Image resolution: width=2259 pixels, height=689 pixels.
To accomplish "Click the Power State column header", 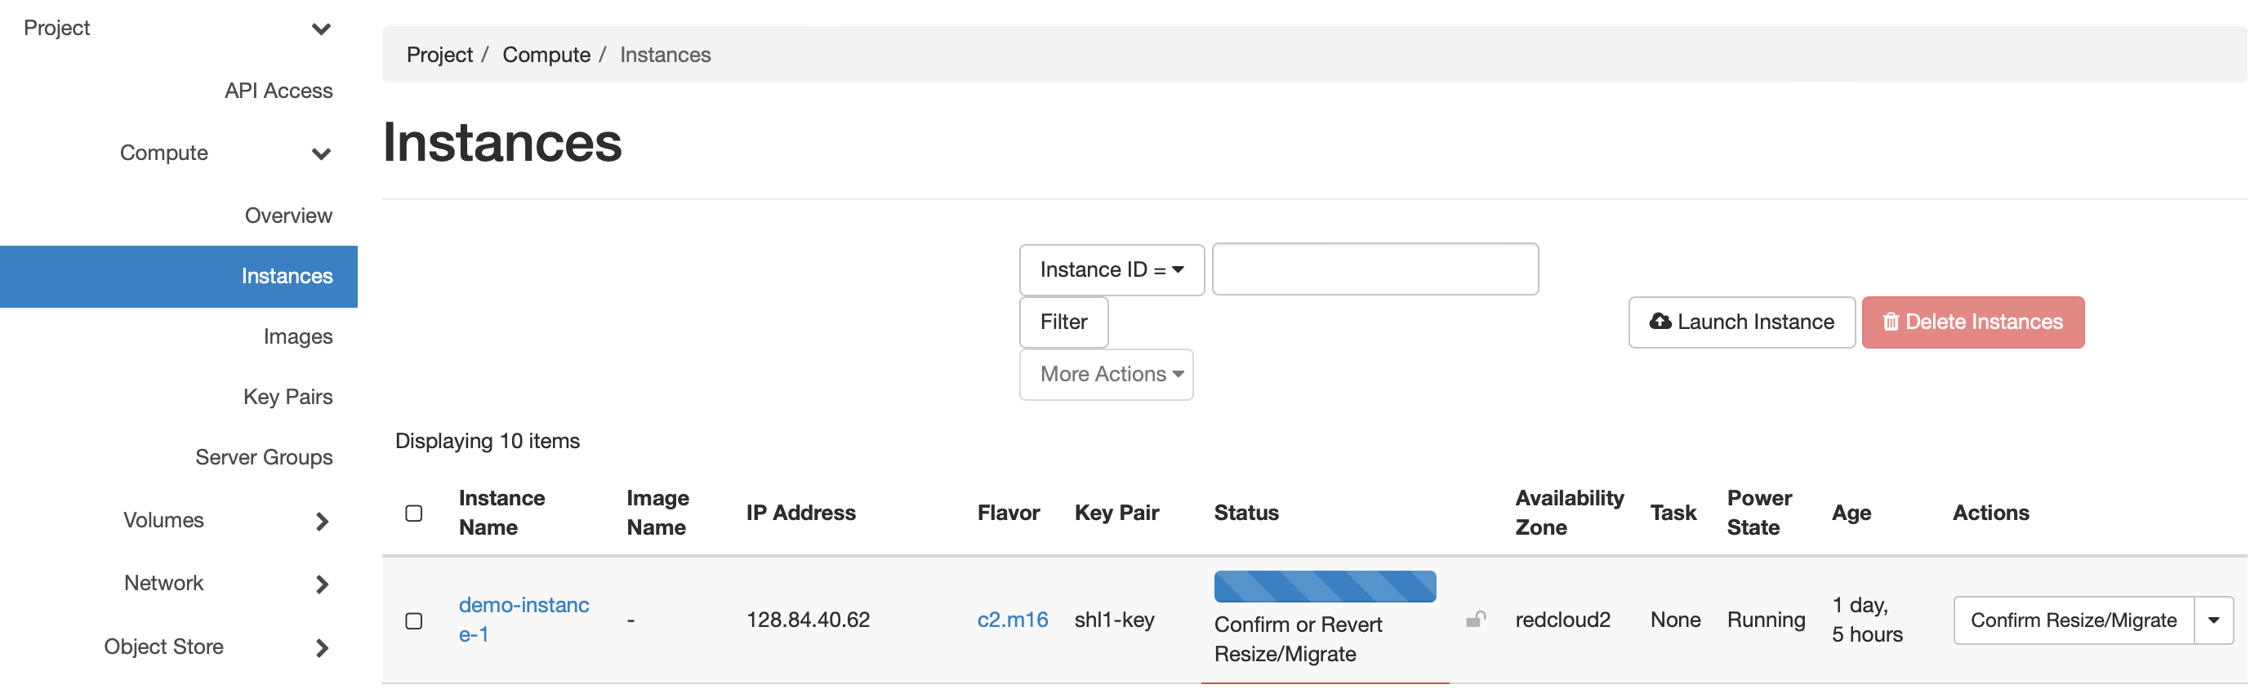I will (1758, 513).
